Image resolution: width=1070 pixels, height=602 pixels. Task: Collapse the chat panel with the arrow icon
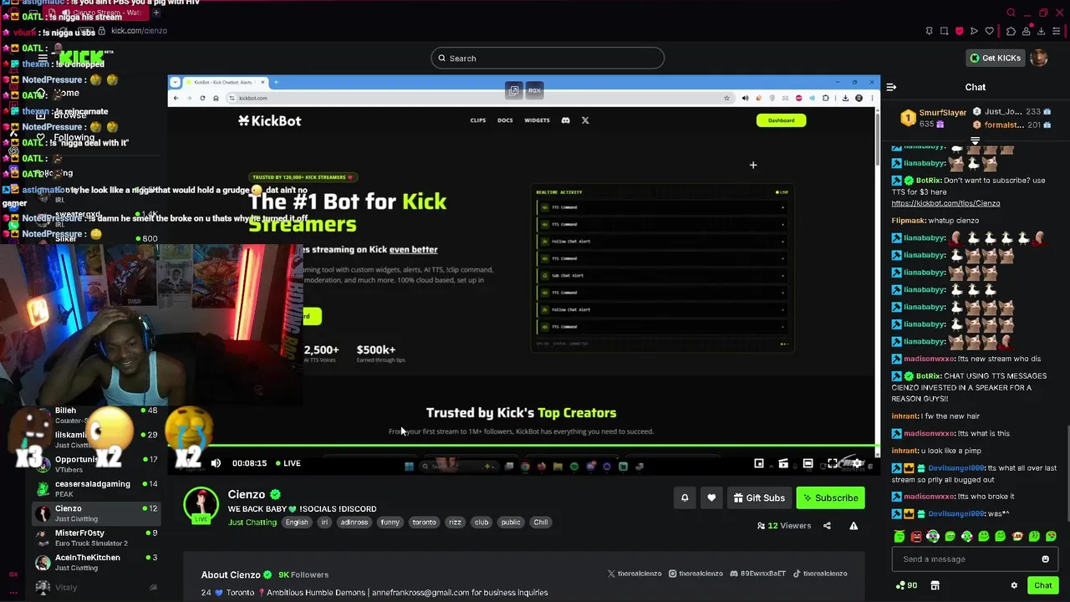(x=891, y=87)
